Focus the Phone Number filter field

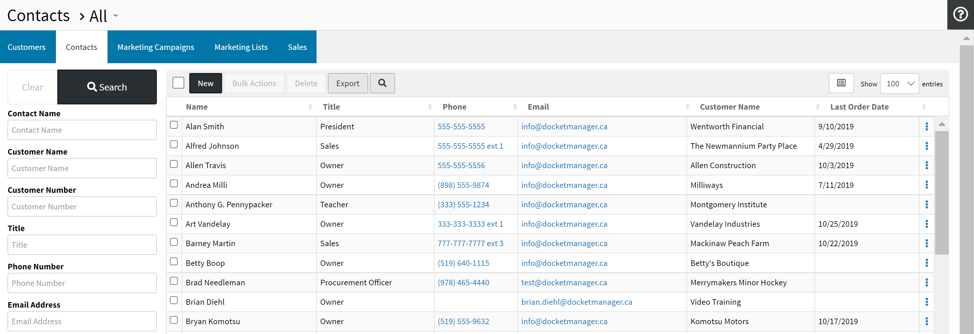[x=82, y=283]
